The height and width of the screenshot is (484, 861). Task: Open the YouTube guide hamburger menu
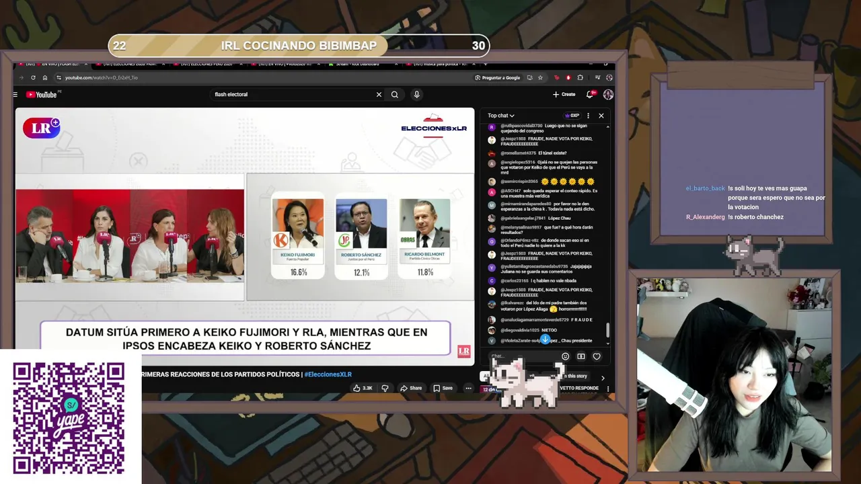coord(15,95)
